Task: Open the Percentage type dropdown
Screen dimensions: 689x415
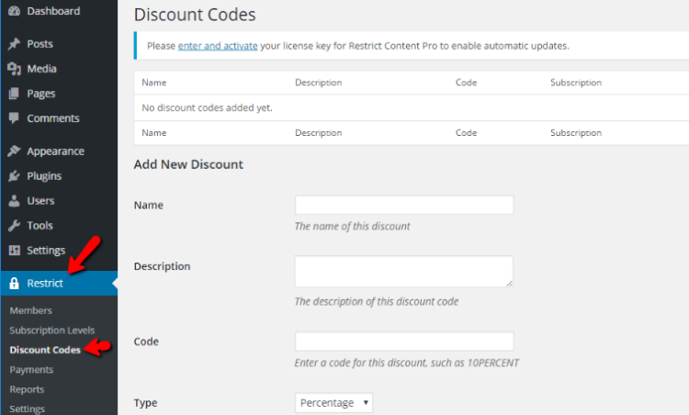Action: coord(334,403)
